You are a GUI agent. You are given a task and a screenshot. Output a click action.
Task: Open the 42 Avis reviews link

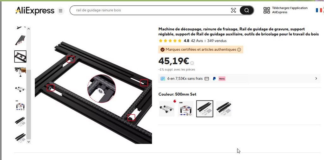point(197,41)
